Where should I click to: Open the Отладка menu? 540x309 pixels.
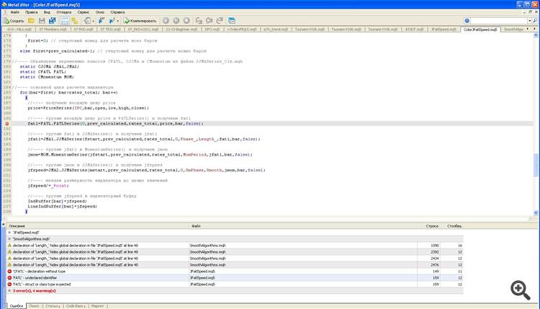[63, 12]
